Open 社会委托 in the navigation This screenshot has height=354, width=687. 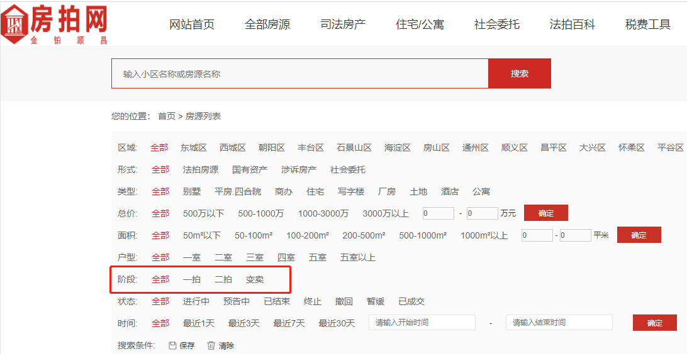coord(497,24)
